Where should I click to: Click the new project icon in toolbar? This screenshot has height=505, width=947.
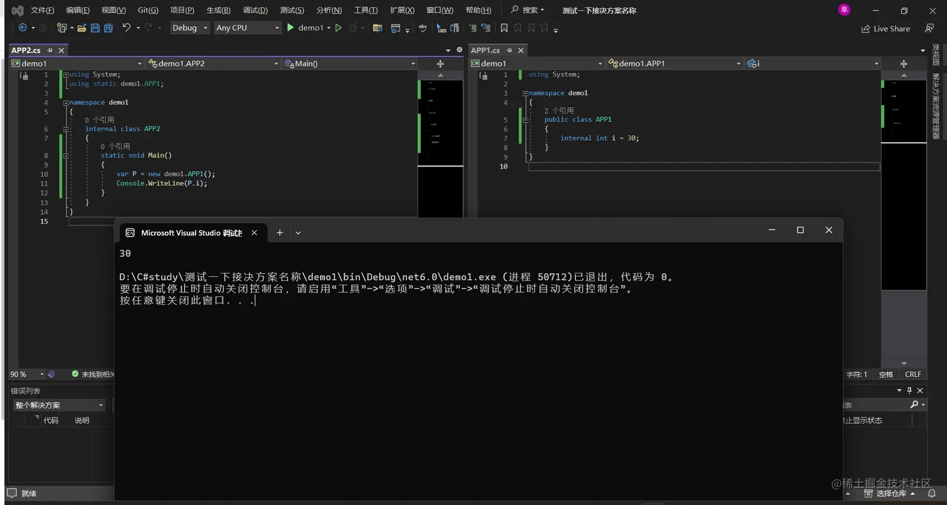click(x=61, y=28)
